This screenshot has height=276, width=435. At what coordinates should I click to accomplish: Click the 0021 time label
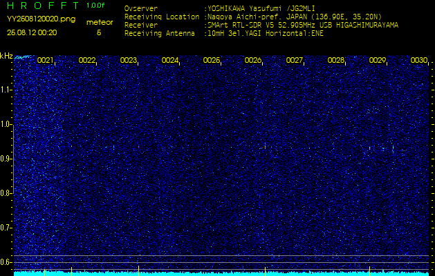45,60
